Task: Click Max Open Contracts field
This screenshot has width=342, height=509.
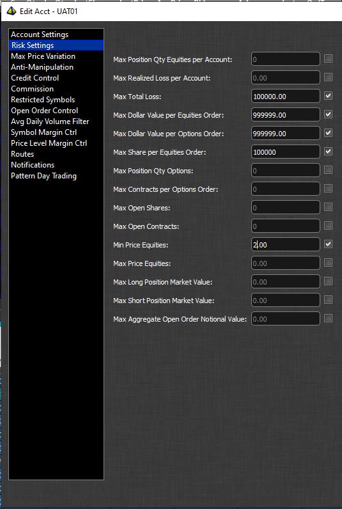Action: point(286,226)
